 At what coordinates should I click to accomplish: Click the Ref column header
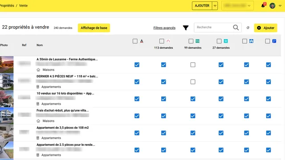[24, 45]
